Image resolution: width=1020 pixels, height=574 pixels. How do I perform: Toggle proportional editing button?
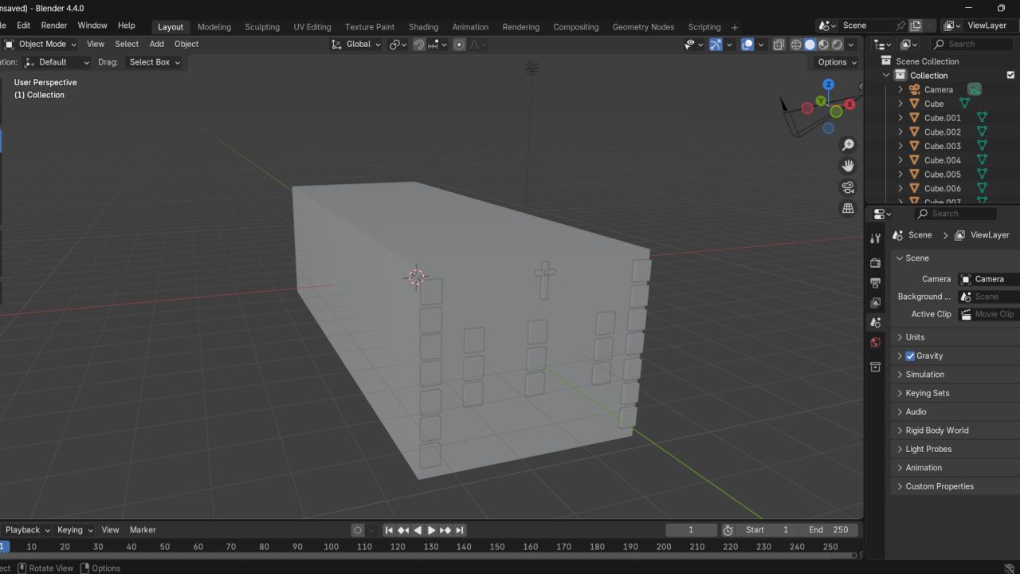(459, 45)
